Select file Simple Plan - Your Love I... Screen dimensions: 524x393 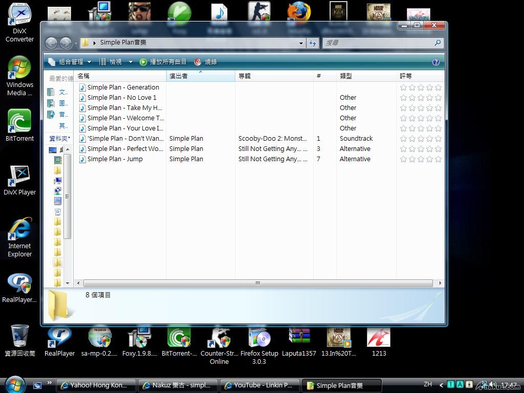(x=121, y=128)
